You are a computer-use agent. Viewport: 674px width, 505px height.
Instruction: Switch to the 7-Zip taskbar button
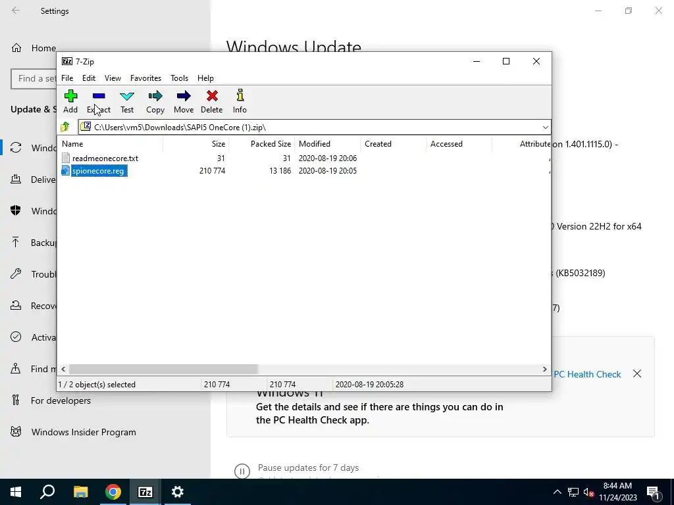click(x=145, y=492)
